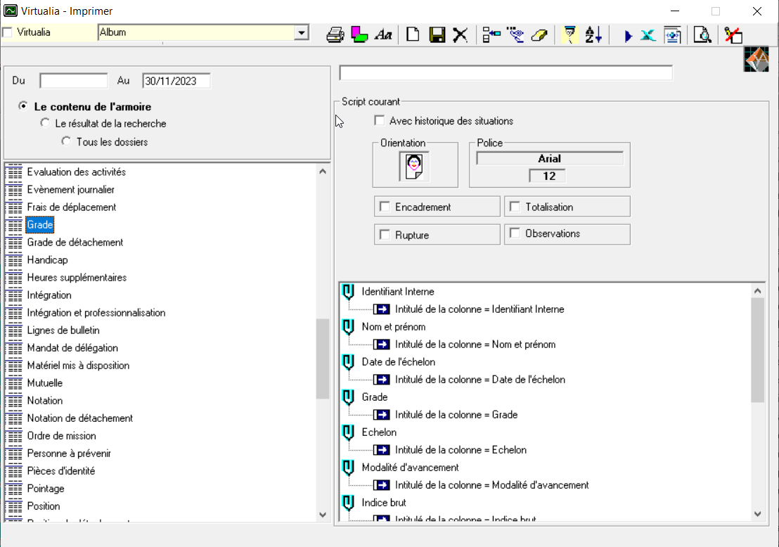Image resolution: width=779 pixels, height=547 pixels.
Task: Click the Arial police font button
Action: click(549, 159)
